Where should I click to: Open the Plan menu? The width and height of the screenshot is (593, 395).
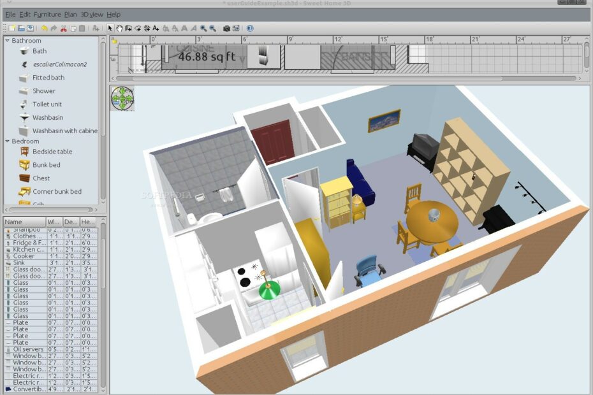[70, 15]
